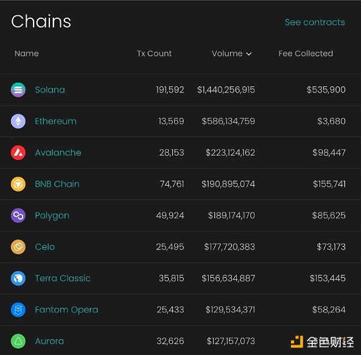Viewport: 361px width, 355px height.
Task: Open the BNB Chain name link
Action: pos(57,184)
